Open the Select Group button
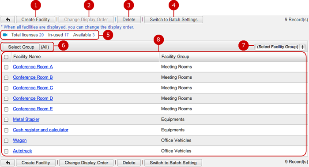309x167 pixels. coord(21,47)
